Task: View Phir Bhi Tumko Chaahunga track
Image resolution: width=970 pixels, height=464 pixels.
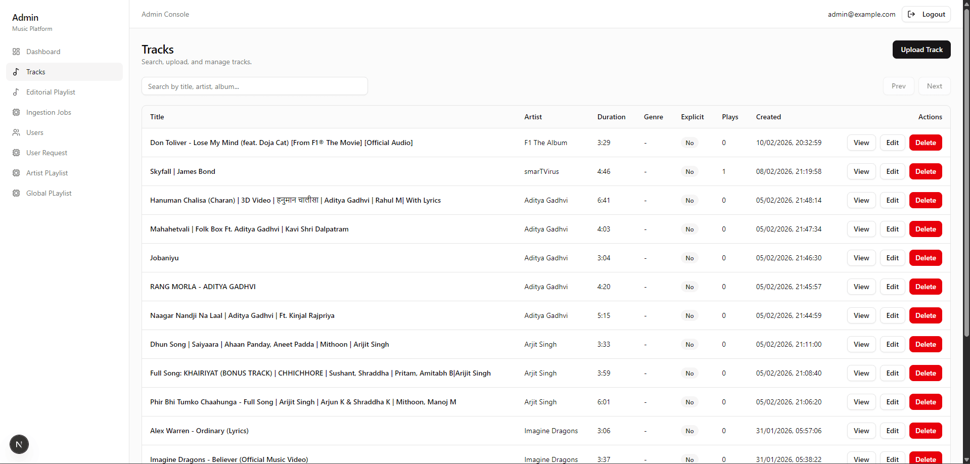Action: [x=861, y=402]
